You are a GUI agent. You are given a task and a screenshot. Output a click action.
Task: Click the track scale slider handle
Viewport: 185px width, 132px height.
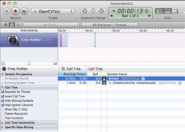click(x=29, y=63)
